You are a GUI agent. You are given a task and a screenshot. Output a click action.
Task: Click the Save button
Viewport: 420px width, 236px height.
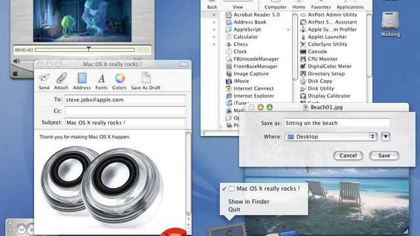click(384, 155)
